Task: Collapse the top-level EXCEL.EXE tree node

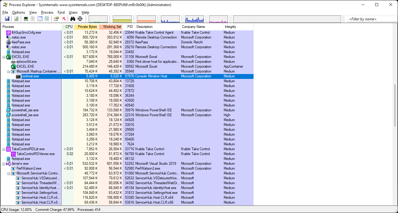Action: [4, 57]
